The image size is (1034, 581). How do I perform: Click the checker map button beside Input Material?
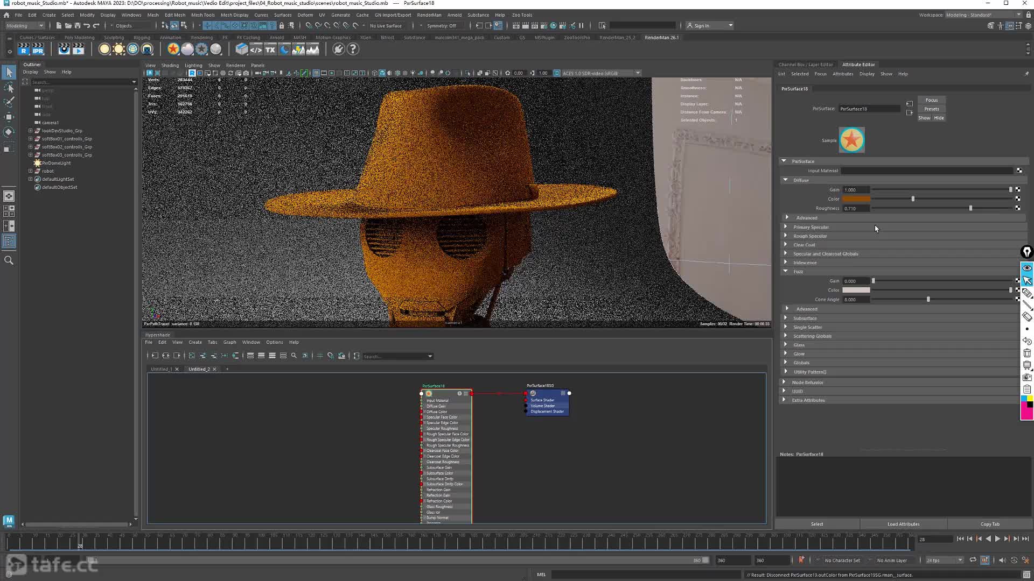[1019, 171]
